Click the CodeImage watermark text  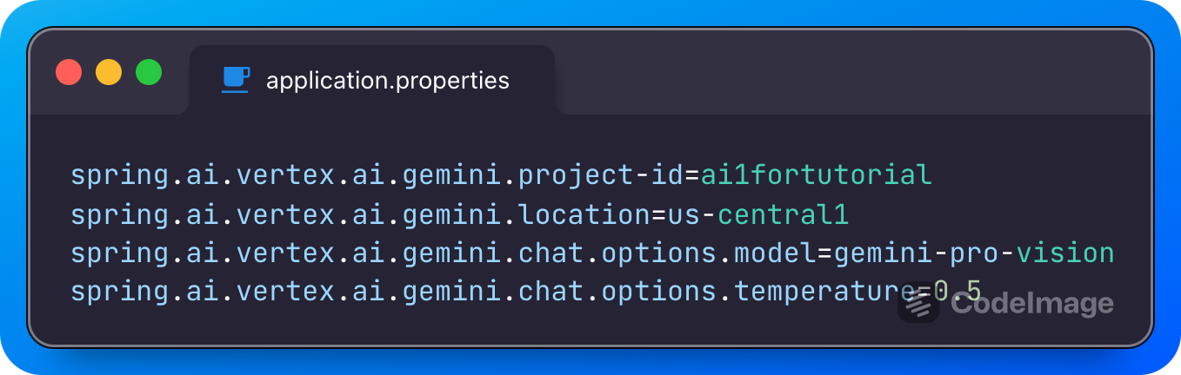(x=1032, y=304)
